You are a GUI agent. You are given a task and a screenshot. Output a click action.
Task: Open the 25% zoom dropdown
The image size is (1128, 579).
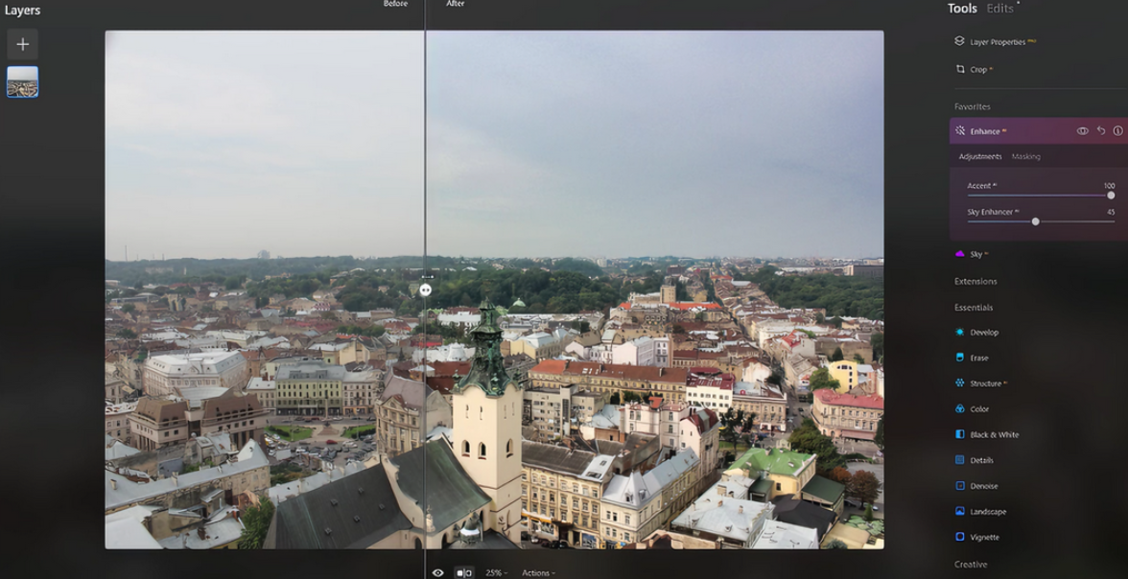(496, 572)
